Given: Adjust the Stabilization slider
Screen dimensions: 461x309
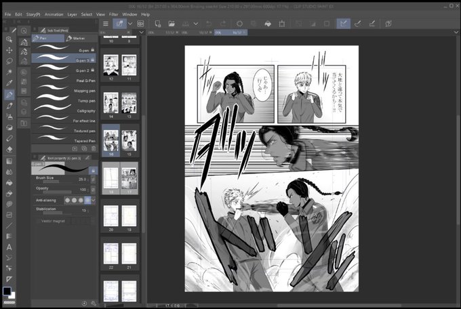Looking at the screenshot, I should tap(58, 213).
